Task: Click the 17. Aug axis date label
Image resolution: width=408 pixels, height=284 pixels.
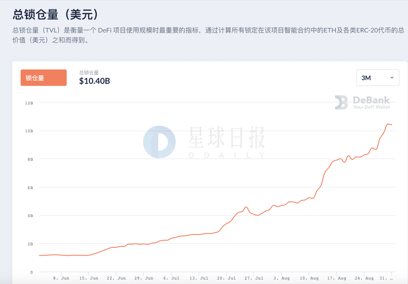Action: [x=336, y=278]
